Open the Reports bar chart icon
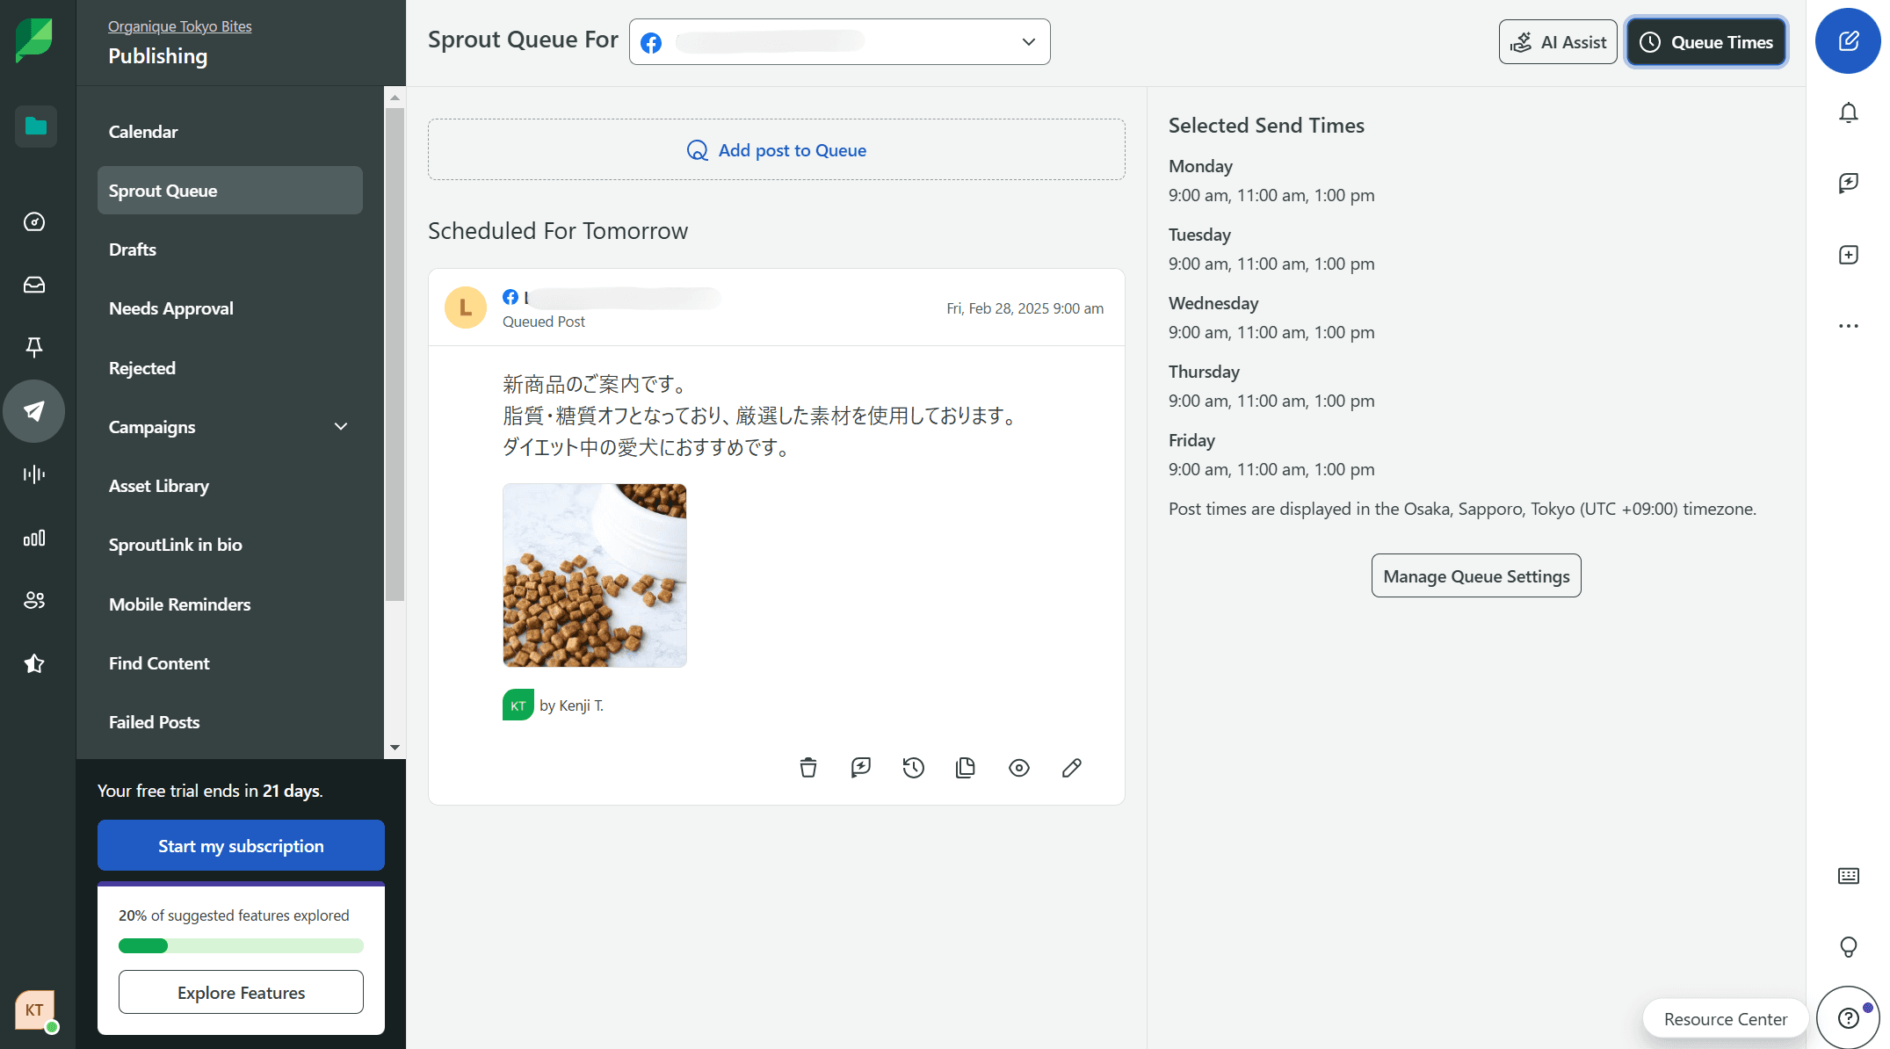 pyautogui.click(x=34, y=538)
